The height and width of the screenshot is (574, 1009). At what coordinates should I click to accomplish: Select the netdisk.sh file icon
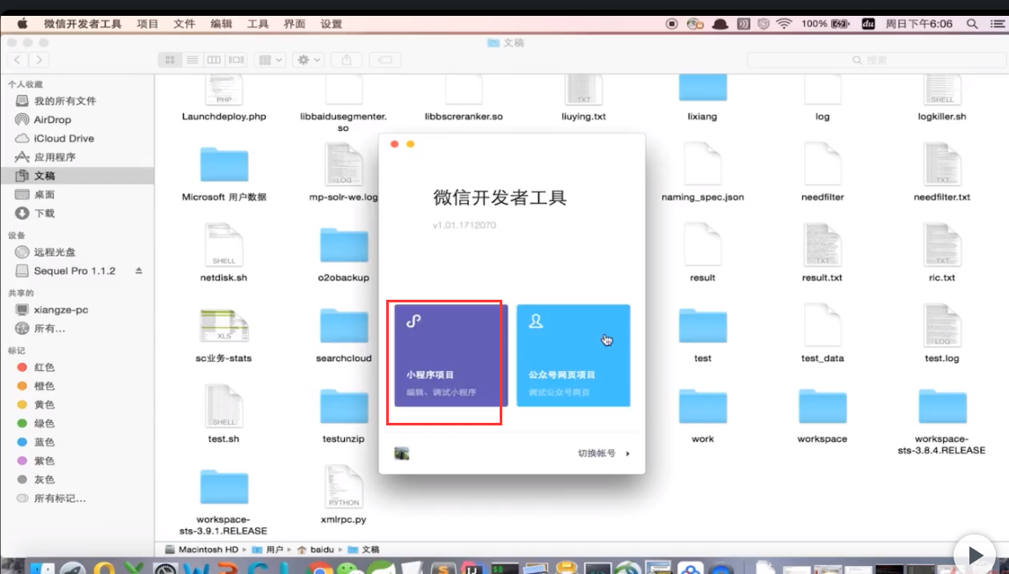224,244
